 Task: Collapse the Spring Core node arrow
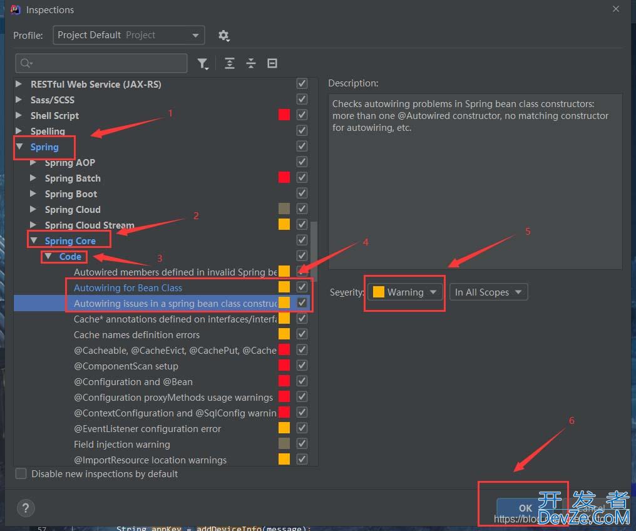point(34,240)
